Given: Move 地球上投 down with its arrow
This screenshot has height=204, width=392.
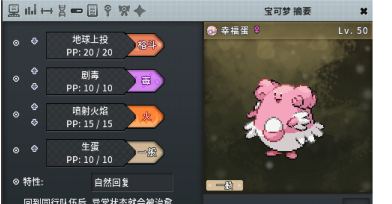Looking at the screenshot, I should pos(34,41).
